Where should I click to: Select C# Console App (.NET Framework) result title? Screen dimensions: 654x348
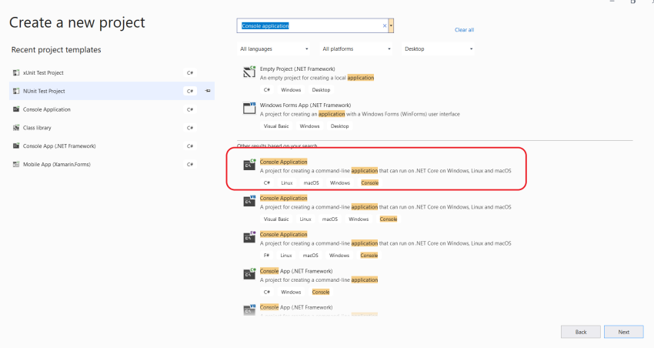point(296,271)
